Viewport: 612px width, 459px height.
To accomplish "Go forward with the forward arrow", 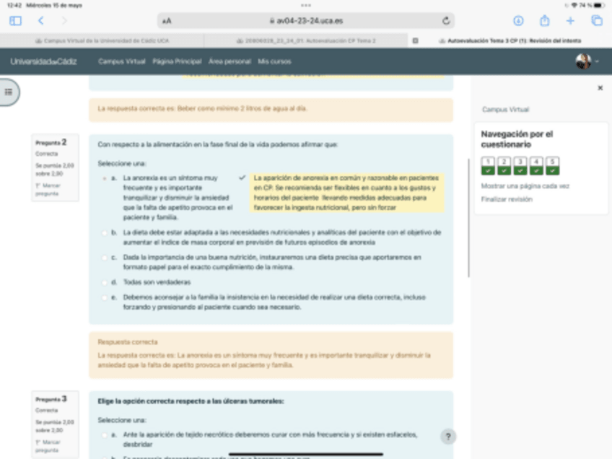I will point(64,21).
